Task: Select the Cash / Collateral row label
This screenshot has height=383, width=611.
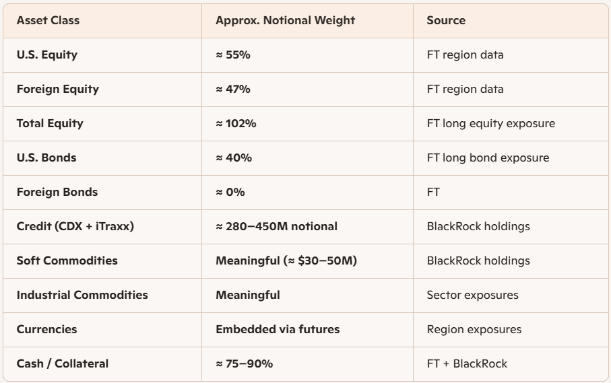Action: (63, 363)
